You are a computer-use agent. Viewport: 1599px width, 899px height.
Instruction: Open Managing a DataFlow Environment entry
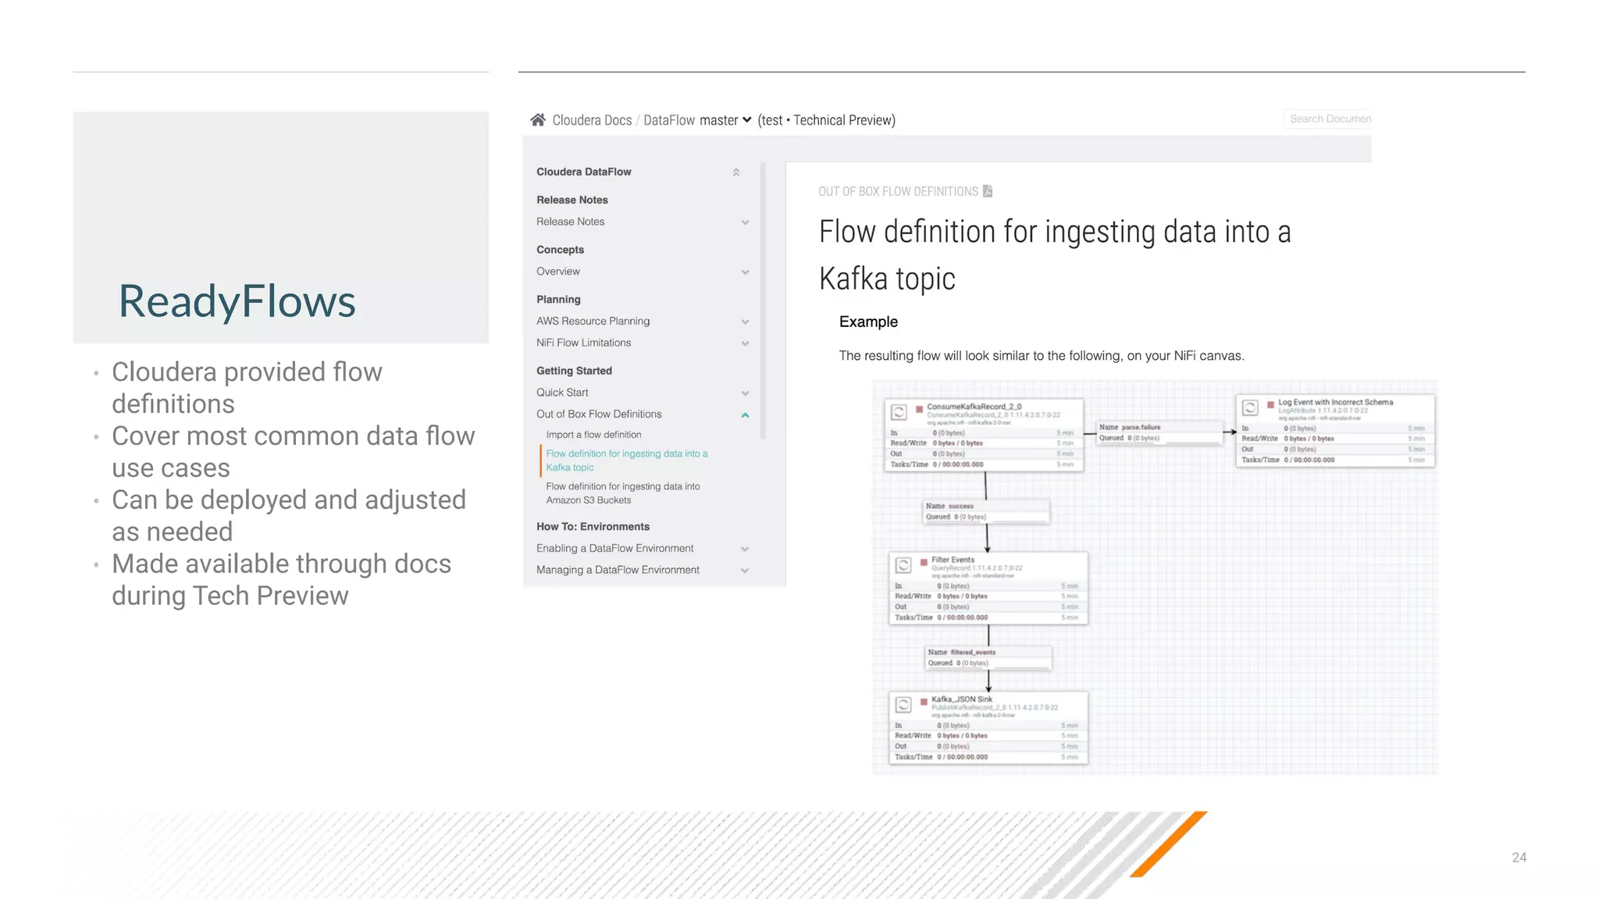coord(618,570)
